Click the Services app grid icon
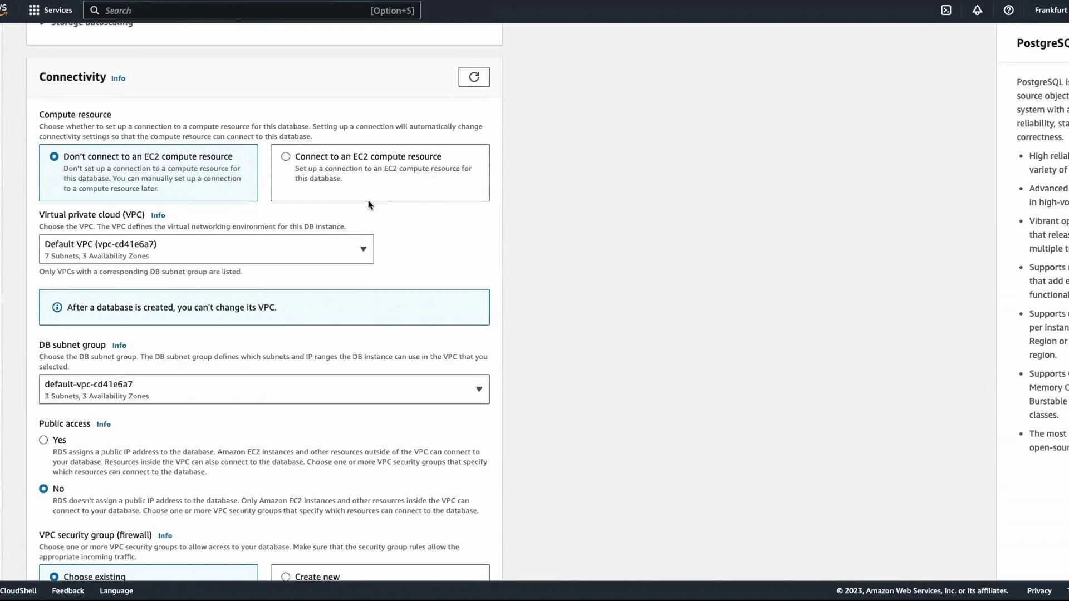This screenshot has height=601, width=1069. pyautogui.click(x=33, y=10)
